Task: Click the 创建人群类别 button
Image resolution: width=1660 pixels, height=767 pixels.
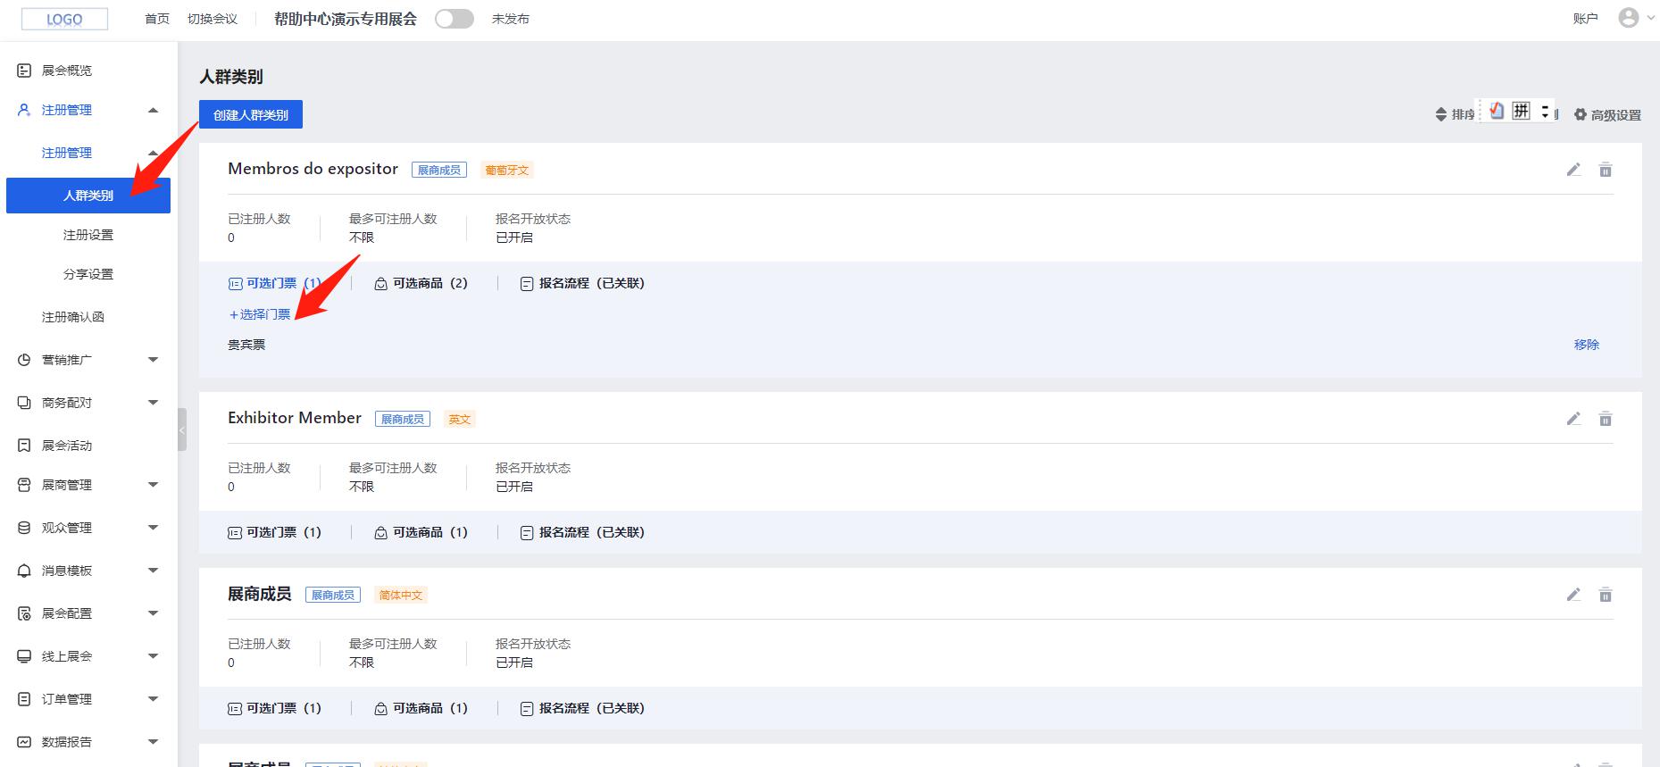Action: (250, 114)
